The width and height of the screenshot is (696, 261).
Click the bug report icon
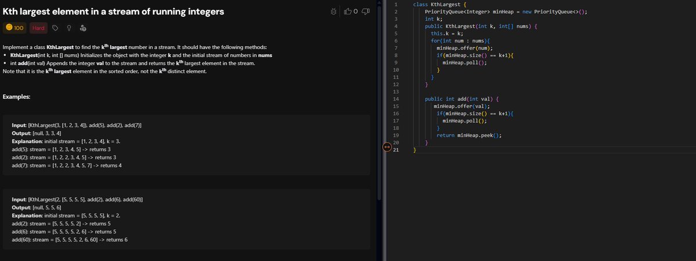click(x=333, y=12)
